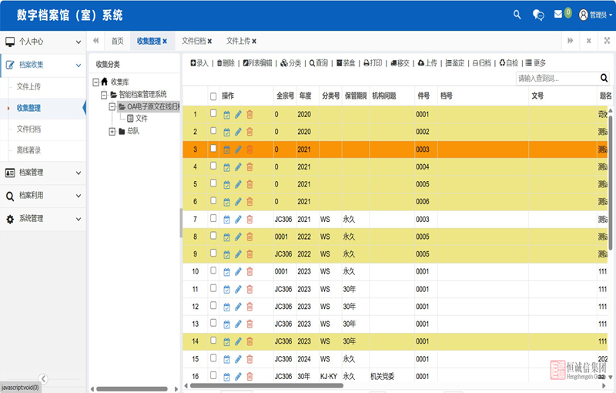This screenshot has height=393, width=616.
Task: Click the calendar view icon in row 7
Action: (226, 220)
